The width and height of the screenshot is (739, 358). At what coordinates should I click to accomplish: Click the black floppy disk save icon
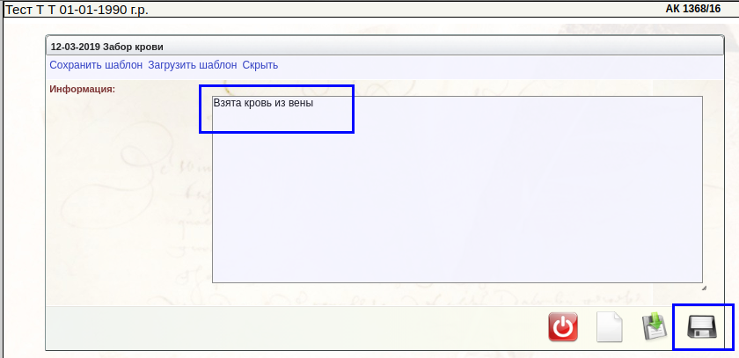click(x=702, y=327)
